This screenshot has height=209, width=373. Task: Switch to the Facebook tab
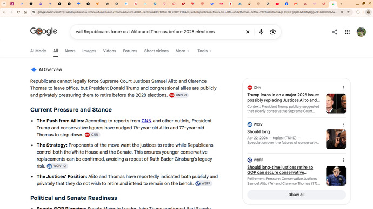point(287,4)
